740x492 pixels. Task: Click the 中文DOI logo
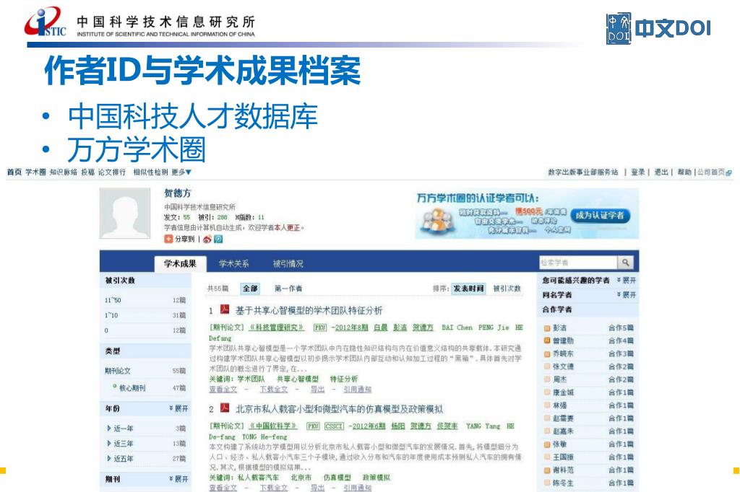(658, 28)
